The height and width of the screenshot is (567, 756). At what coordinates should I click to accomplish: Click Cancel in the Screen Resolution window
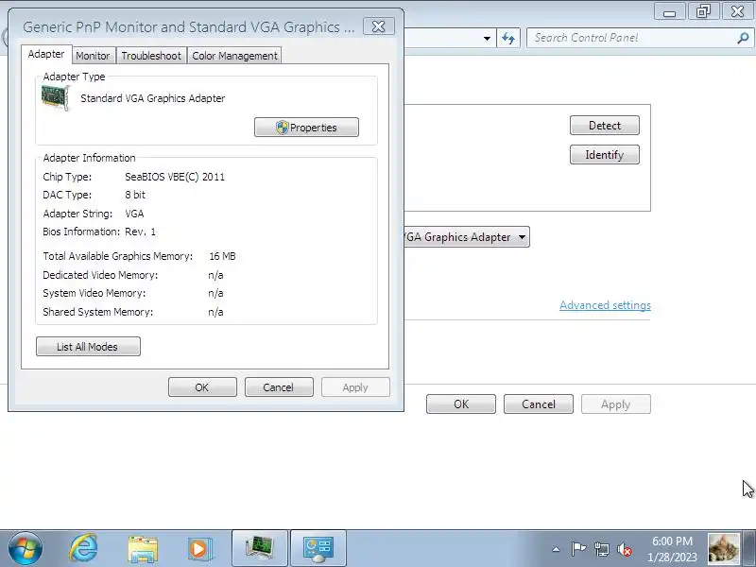[539, 404]
